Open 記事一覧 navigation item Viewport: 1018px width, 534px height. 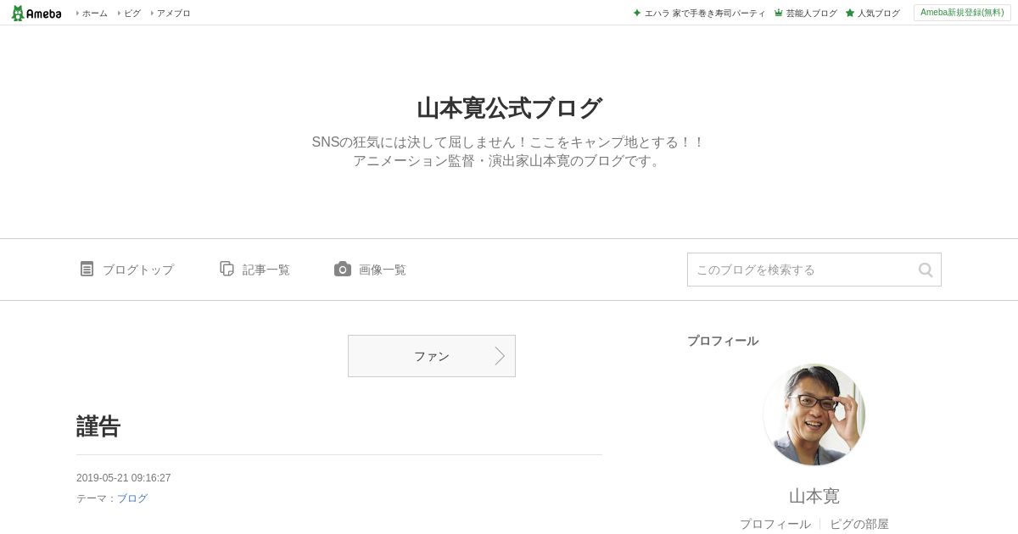point(255,270)
